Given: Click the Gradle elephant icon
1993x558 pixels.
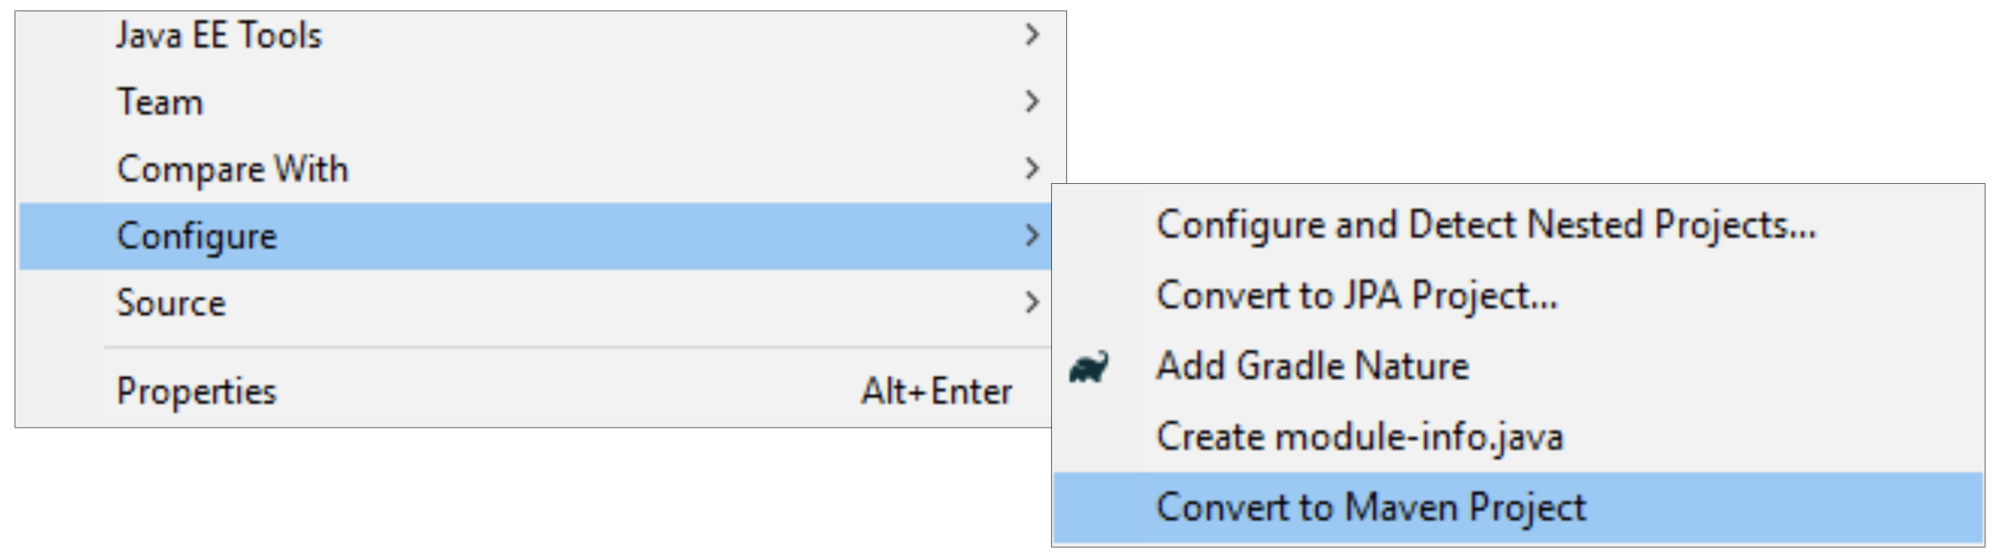Looking at the screenshot, I should point(1089,367).
